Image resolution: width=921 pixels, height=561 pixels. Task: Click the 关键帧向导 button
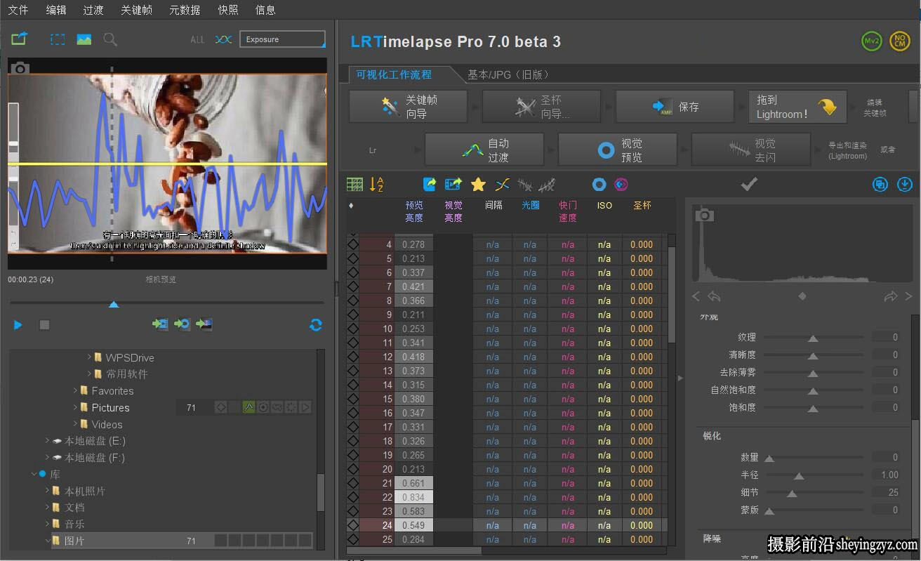pyautogui.click(x=409, y=107)
